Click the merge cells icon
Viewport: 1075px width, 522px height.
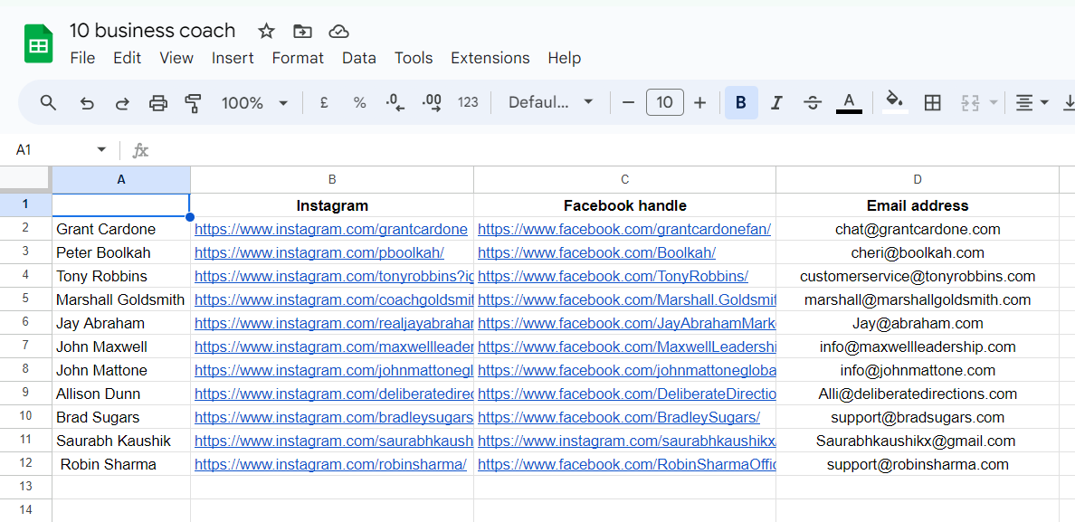point(969,103)
